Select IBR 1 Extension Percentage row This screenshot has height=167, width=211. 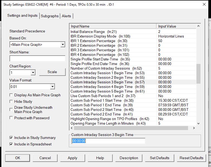133,41
